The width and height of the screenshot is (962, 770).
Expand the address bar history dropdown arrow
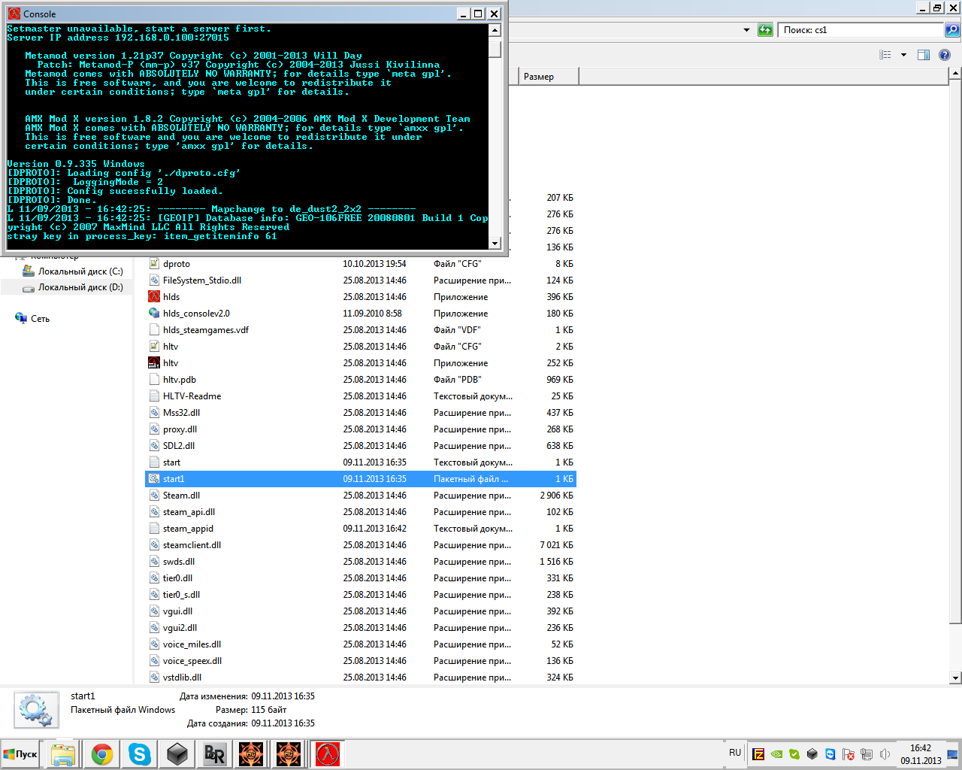[746, 30]
